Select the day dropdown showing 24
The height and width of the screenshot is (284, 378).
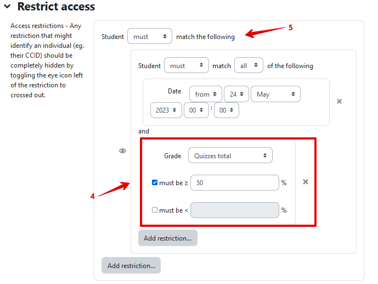[236, 94]
